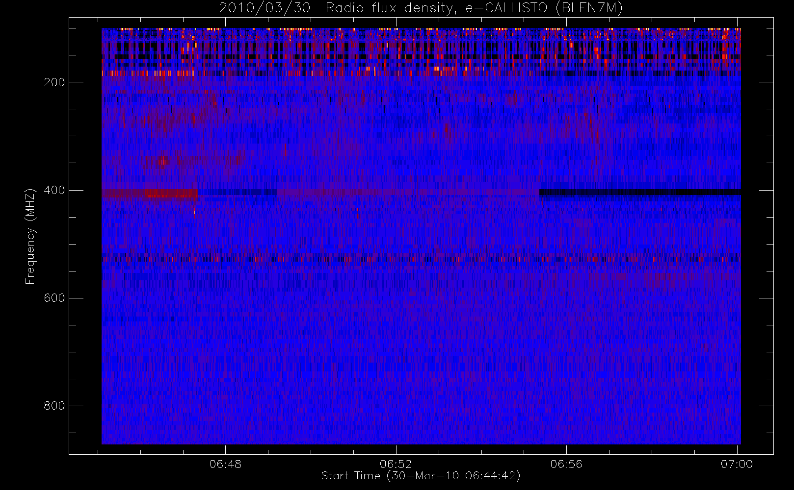Click the 400 frequency tick label
Image resolution: width=794 pixels, height=490 pixels.
pyautogui.click(x=54, y=190)
